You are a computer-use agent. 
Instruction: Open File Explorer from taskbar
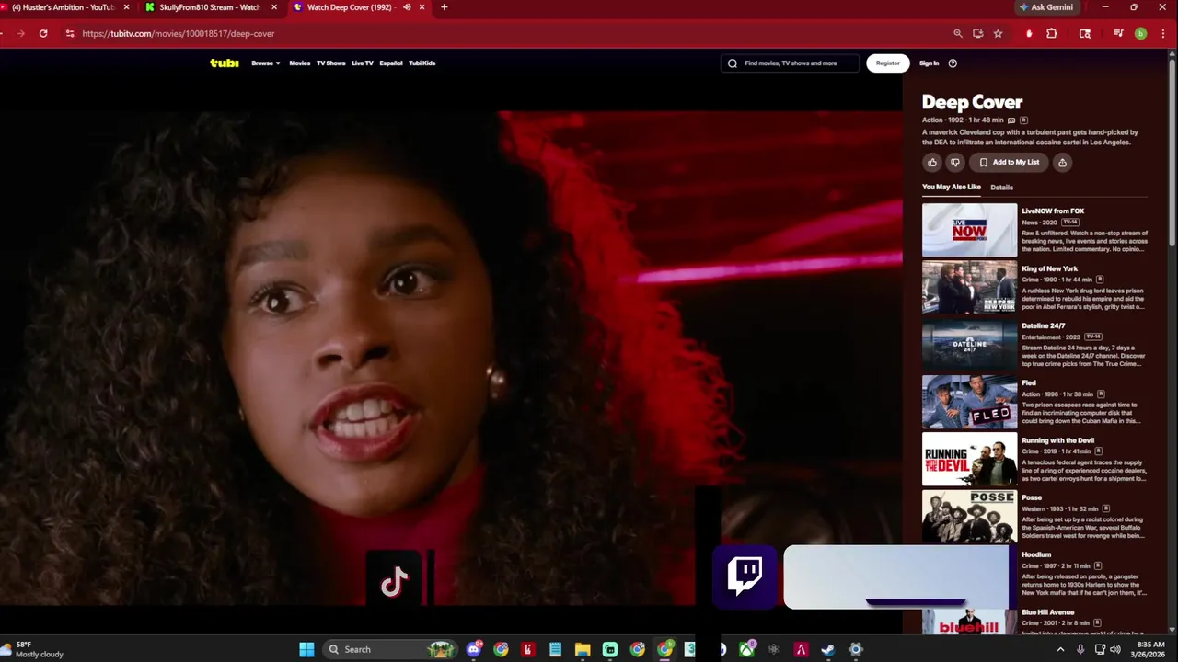point(583,649)
